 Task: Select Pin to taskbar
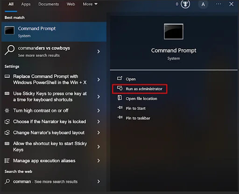tap(138, 118)
